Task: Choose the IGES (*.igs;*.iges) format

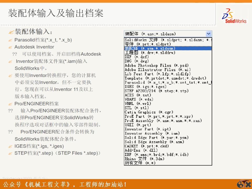Action: [143, 86]
